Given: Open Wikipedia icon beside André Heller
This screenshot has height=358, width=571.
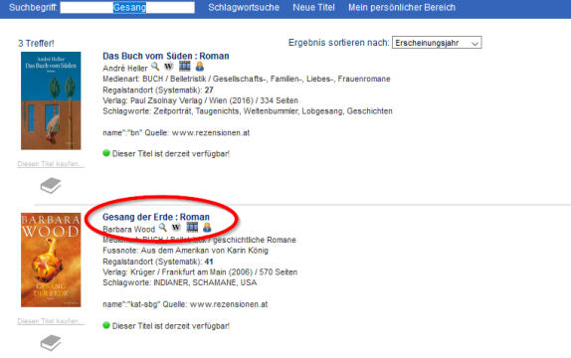Looking at the screenshot, I should (x=168, y=67).
